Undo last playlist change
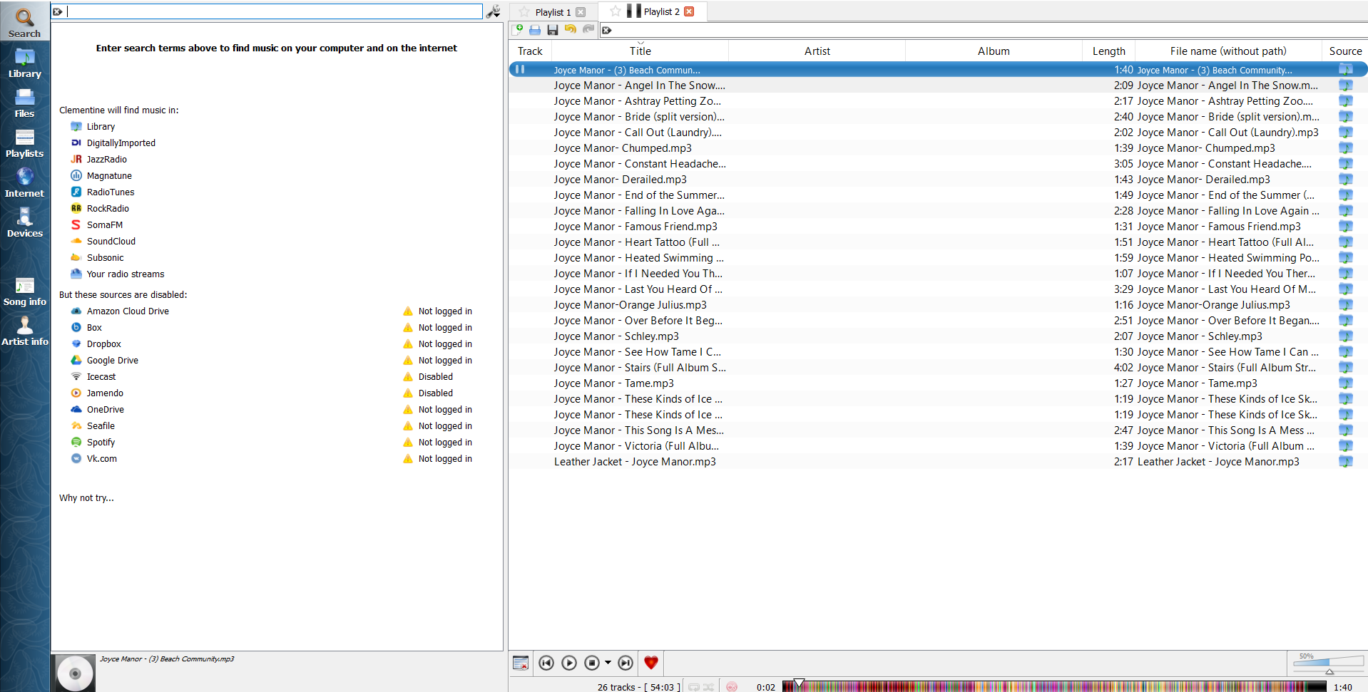This screenshot has width=1368, height=692. click(x=570, y=29)
